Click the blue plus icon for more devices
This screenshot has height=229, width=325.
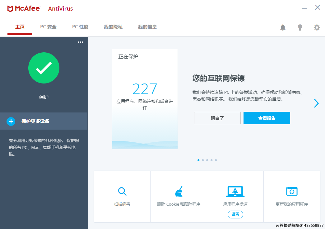coord(11,122)
